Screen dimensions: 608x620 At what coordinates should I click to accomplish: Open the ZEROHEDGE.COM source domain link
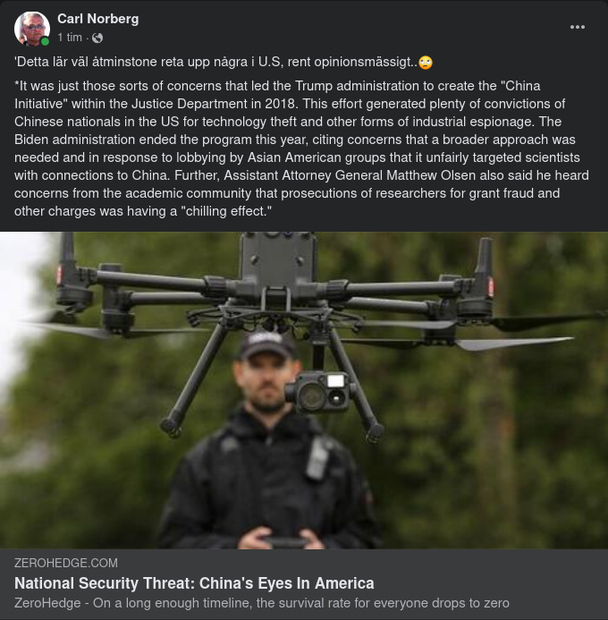click(66, 563)
